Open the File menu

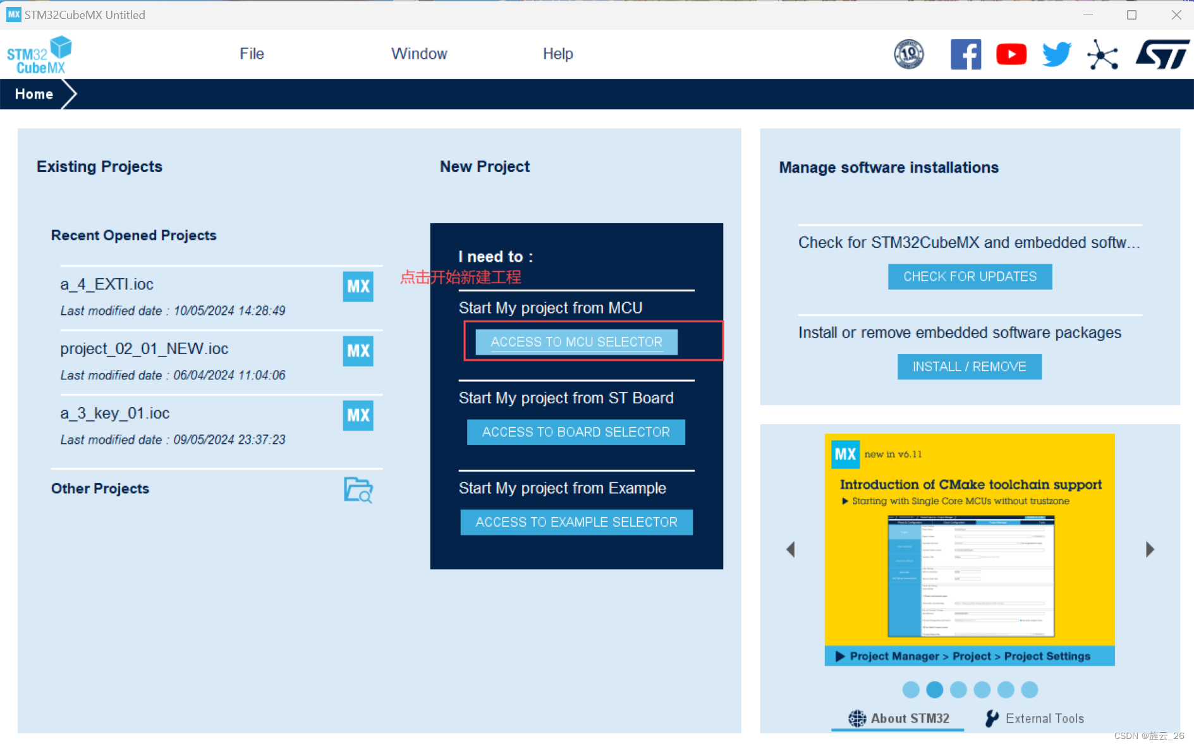tap(252, 54)
